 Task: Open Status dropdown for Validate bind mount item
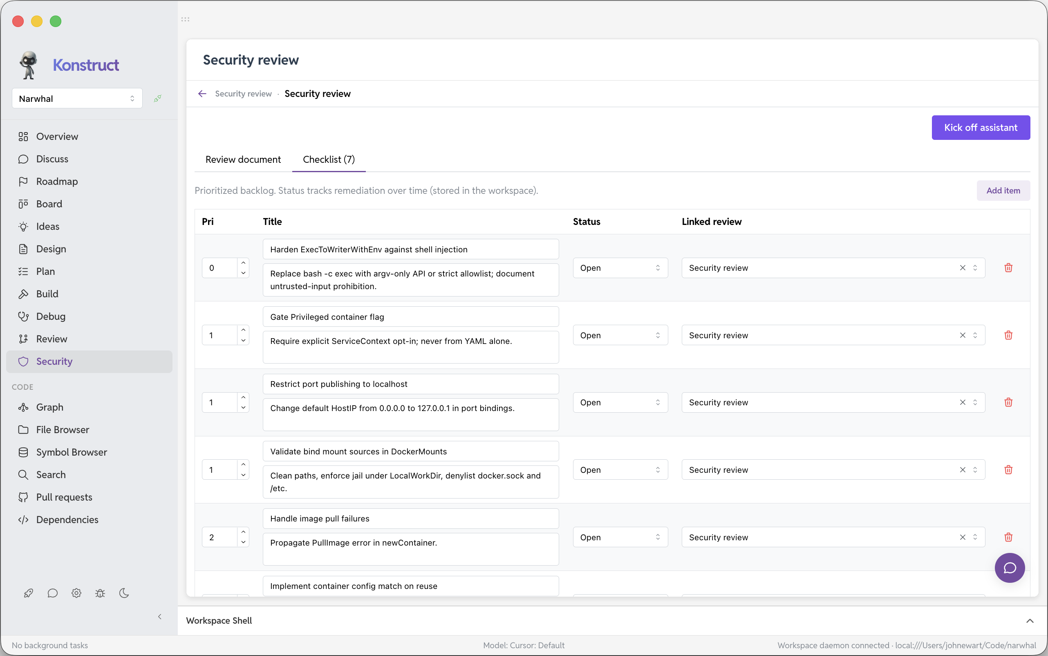click(x=620, y=470)
